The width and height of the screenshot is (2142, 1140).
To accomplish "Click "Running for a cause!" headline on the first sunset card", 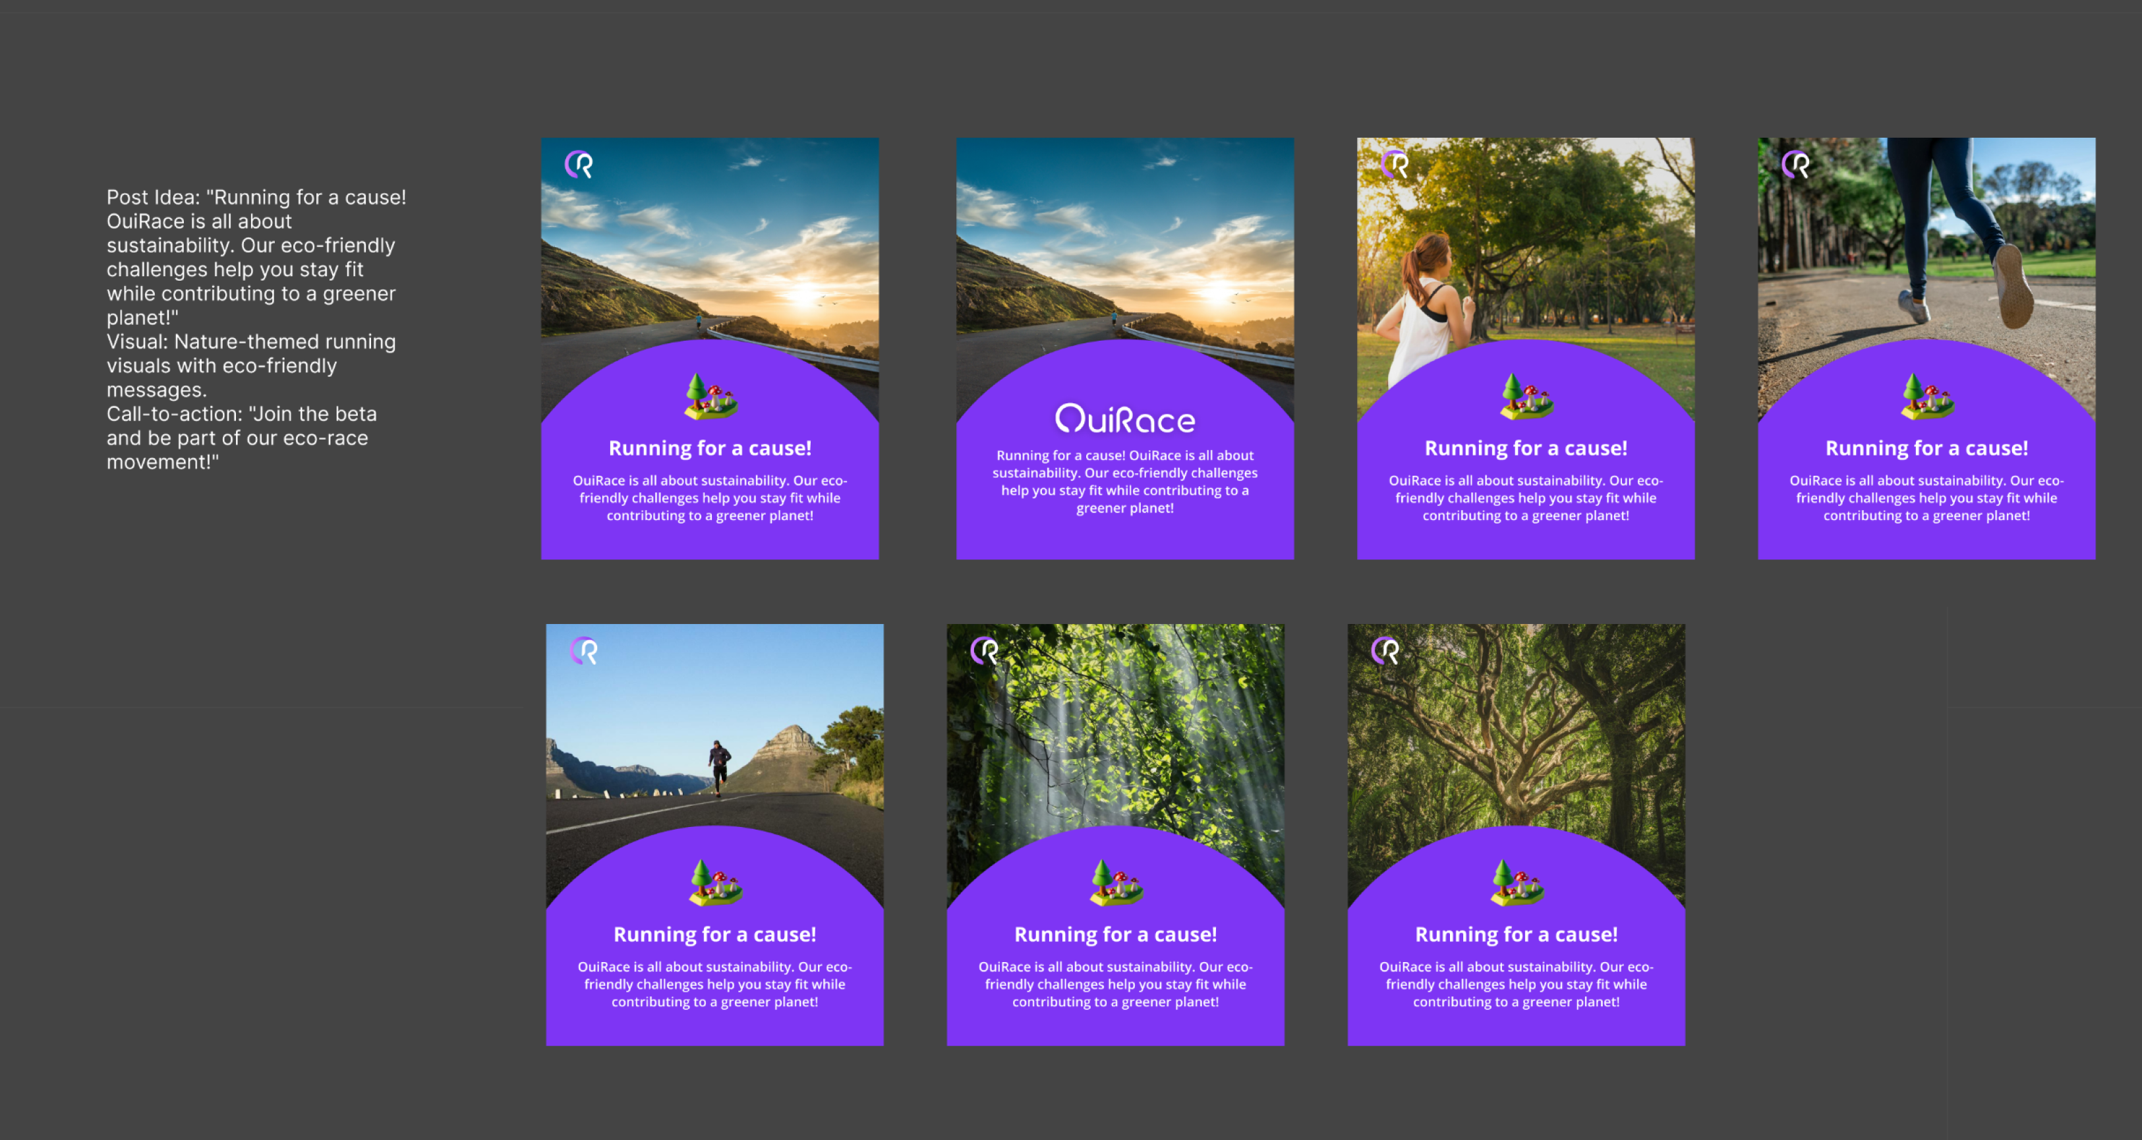I will pyautogui.click(x=710, y=448).
